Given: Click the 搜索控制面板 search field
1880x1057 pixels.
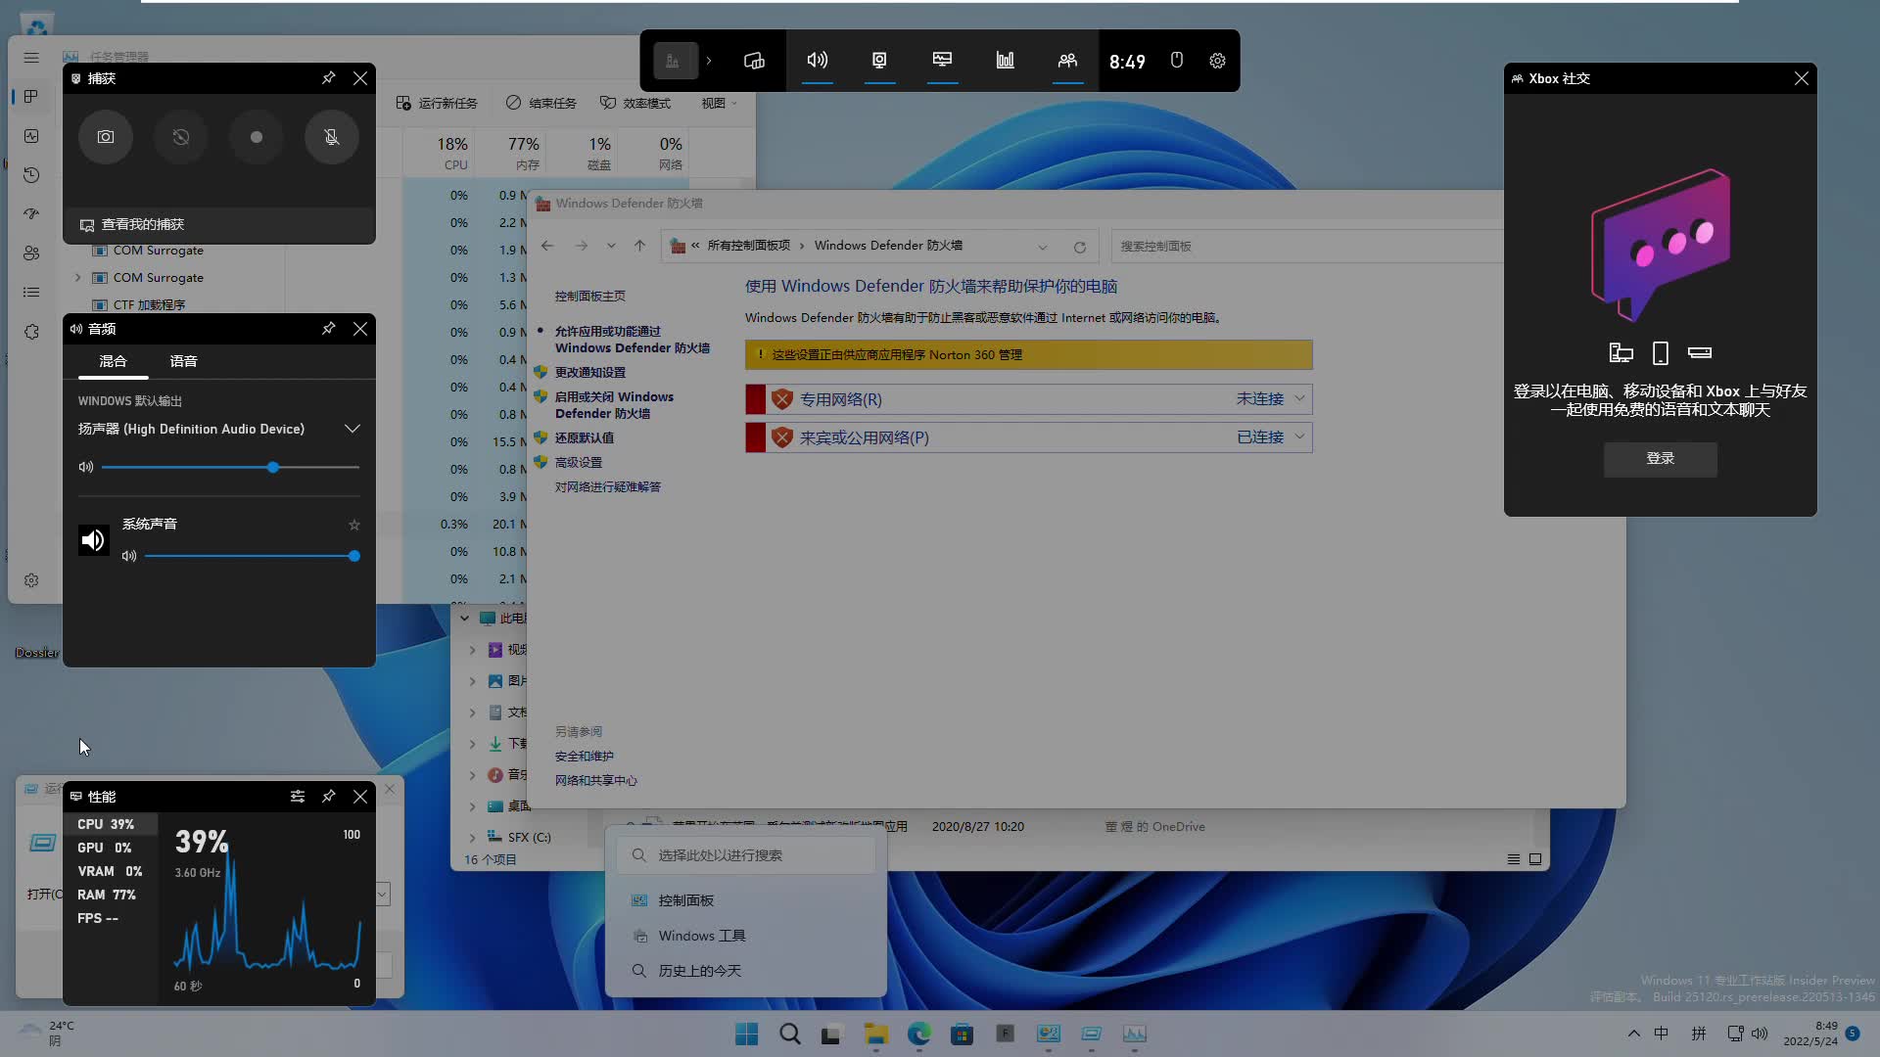Looking at the screenshot, I should click(1273, 246).
